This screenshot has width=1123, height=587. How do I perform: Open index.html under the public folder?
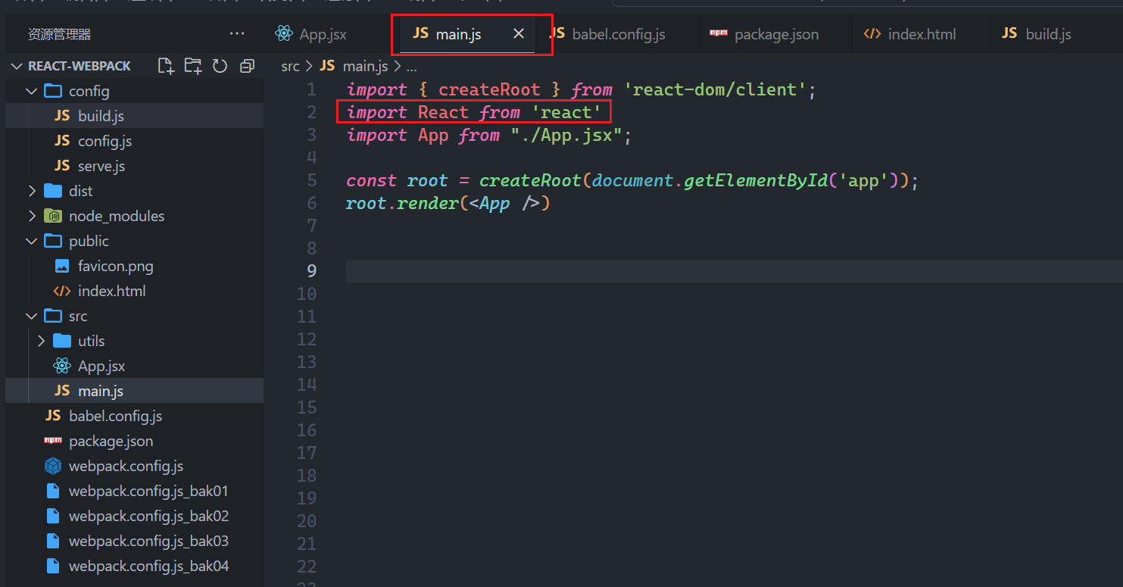click(x=135, y=291)
